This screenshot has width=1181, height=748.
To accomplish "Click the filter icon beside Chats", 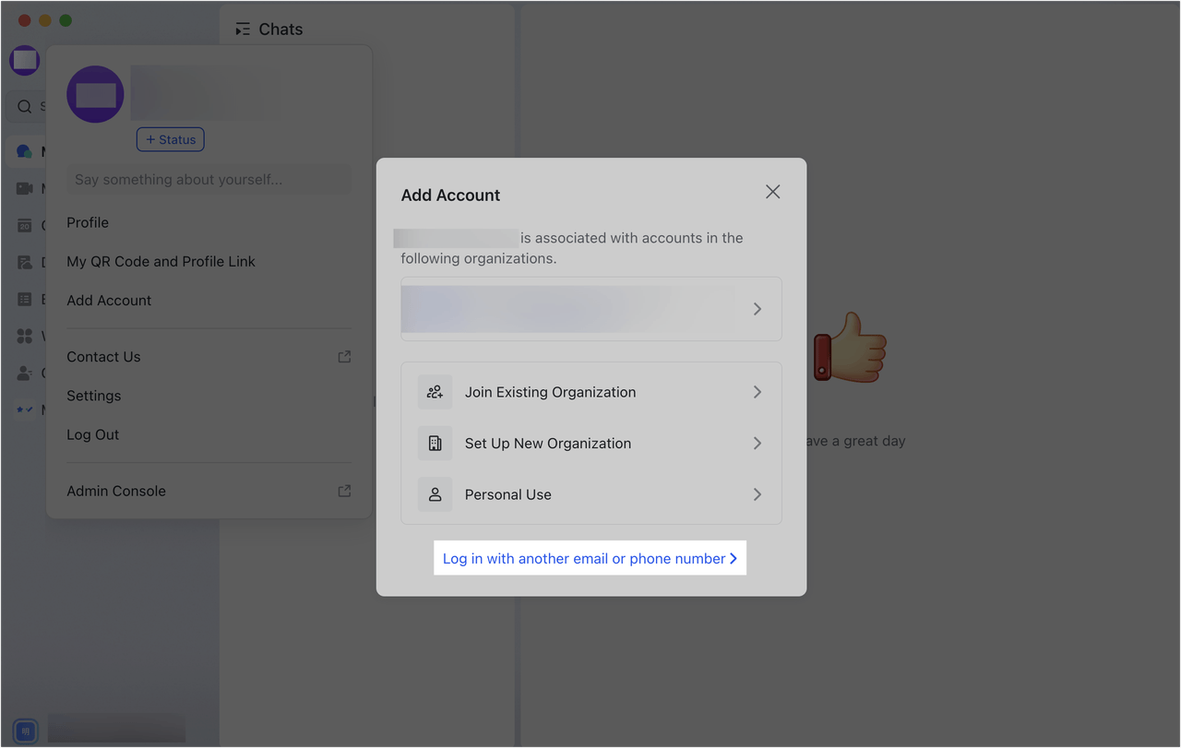I will [242, 29].
